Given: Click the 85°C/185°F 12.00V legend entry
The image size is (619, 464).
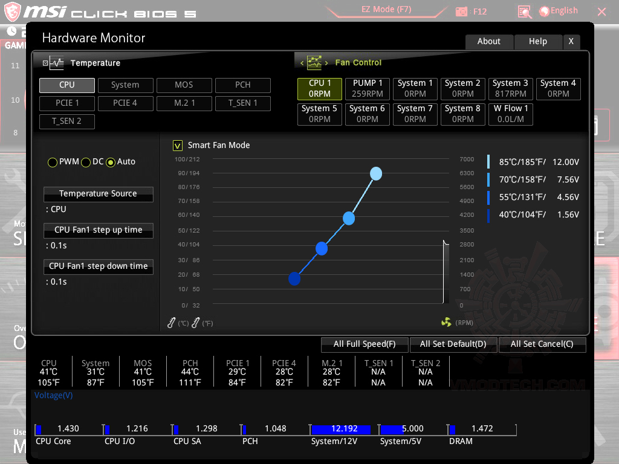Looking at the screenshot, I should (533, 162).
